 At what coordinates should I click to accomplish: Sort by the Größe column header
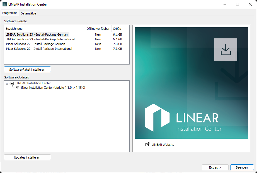tap(120, 29)
